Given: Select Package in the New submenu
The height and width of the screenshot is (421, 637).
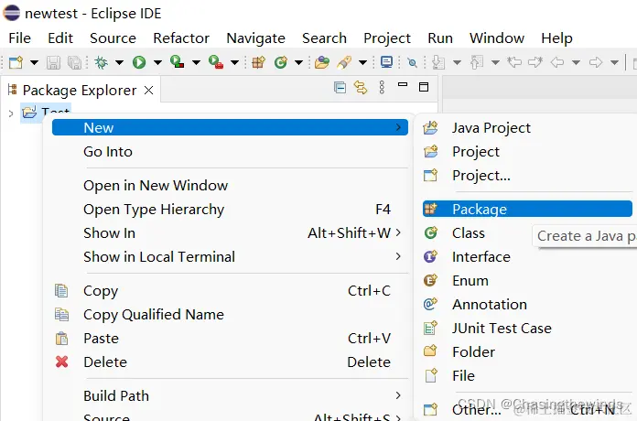Looking at the screenshot, I should [x=527, y=209].
